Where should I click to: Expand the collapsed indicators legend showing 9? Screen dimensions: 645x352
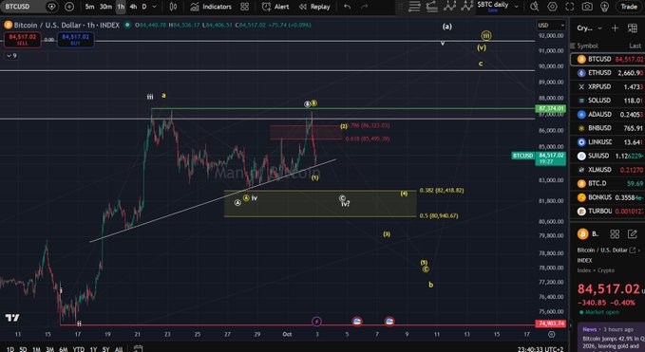click(12, 55)
